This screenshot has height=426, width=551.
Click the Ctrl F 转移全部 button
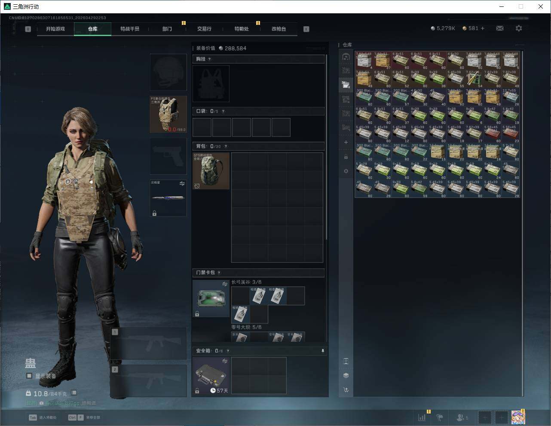[84, 417]
